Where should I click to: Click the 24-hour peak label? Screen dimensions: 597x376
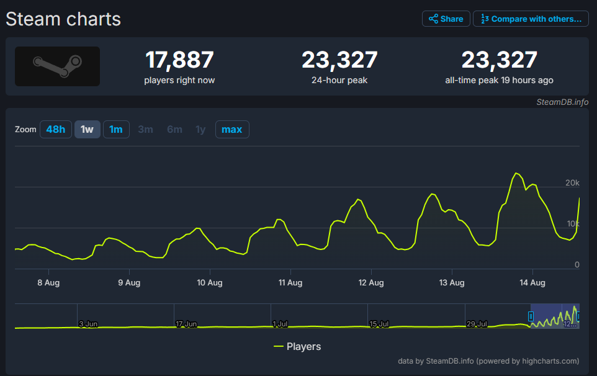[x=339, y=80]
